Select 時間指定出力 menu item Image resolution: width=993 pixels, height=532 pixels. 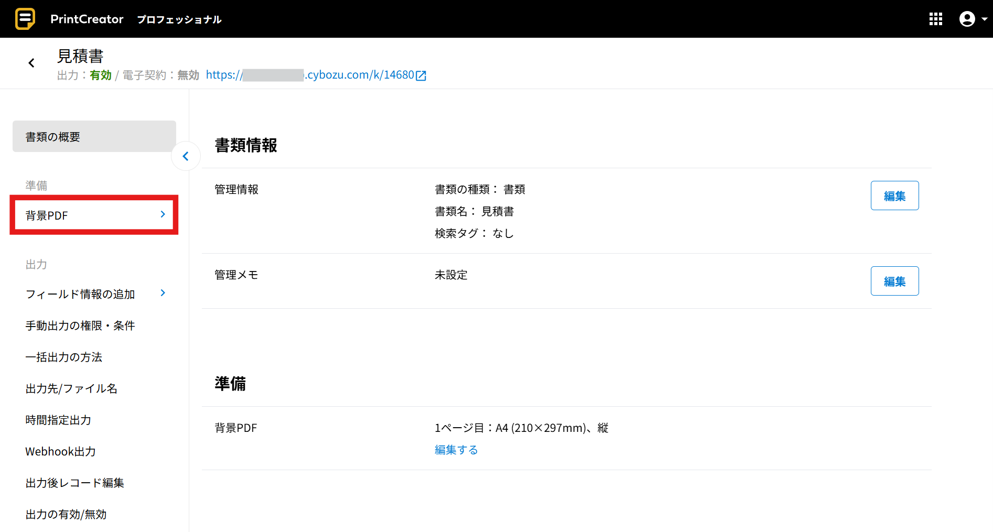(58, 420)
